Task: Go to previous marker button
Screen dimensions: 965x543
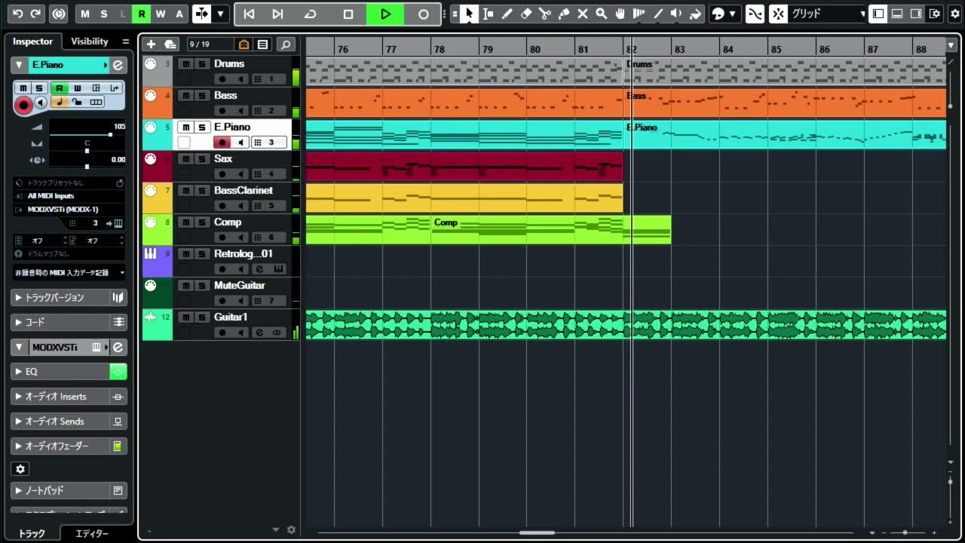Action: 249,14
